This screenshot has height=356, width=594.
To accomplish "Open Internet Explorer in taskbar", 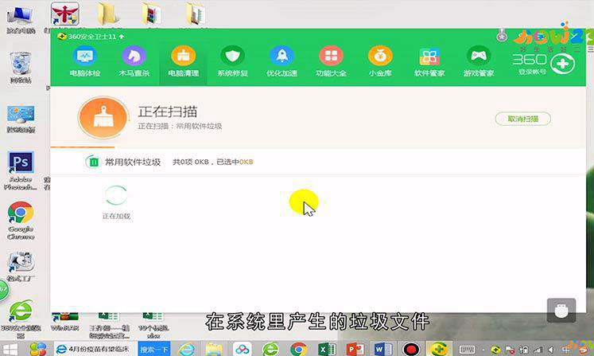I will (187, 349).
